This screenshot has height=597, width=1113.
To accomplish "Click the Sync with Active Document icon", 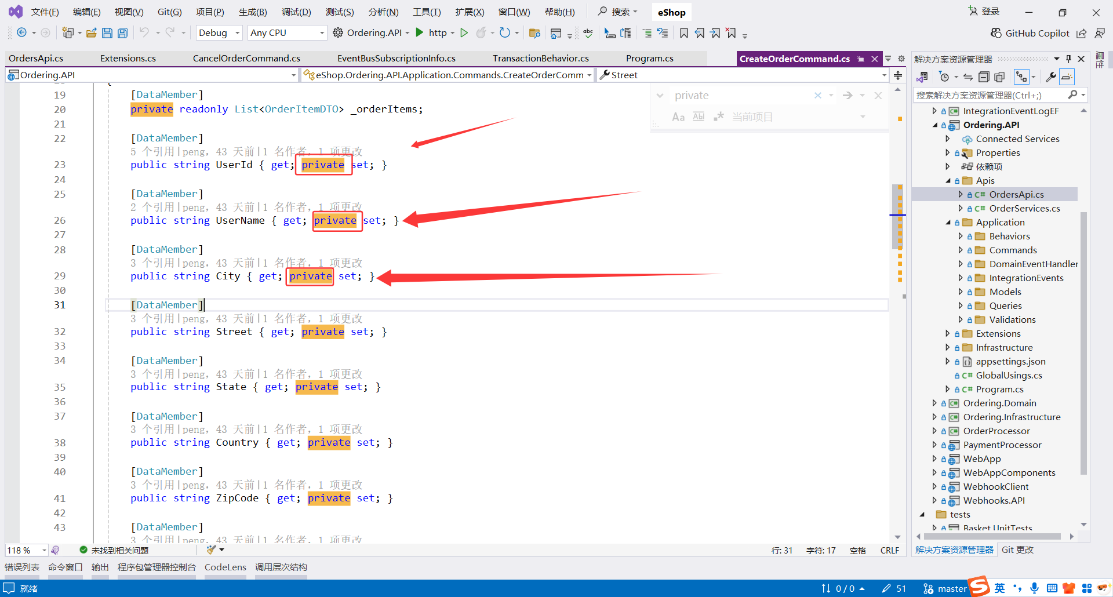I will click(x=967, y=77).
